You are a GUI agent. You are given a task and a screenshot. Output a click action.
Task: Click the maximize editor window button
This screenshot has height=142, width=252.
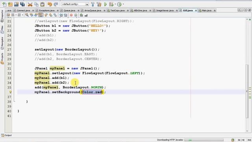click(249, 10)
